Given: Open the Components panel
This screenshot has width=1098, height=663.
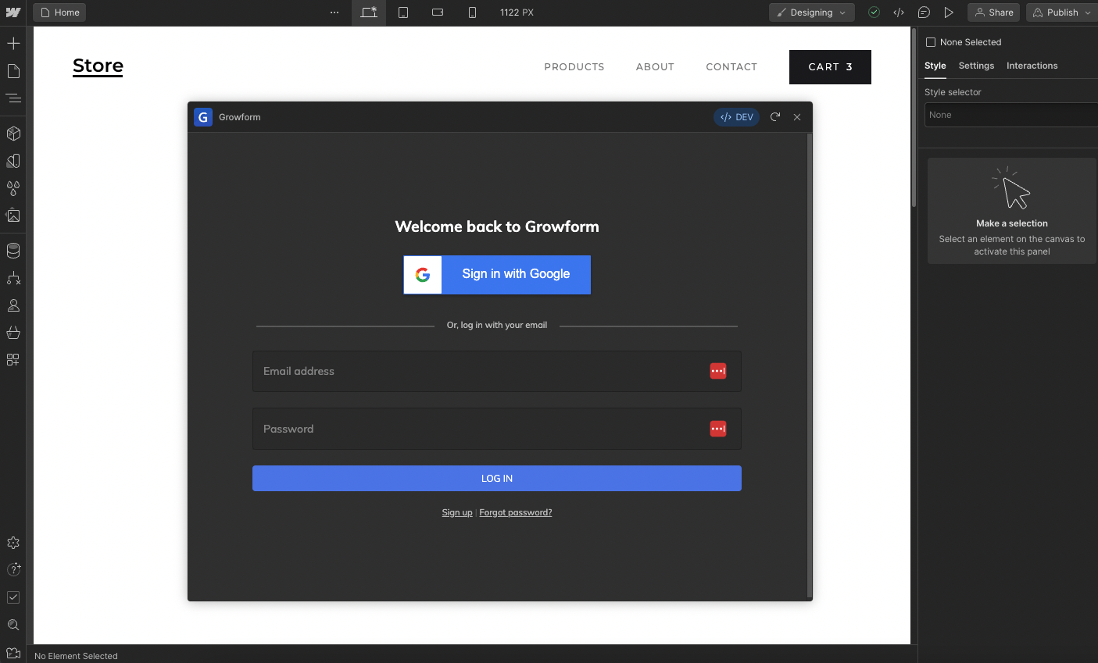Looking at the screenshot, I should 13,133.
